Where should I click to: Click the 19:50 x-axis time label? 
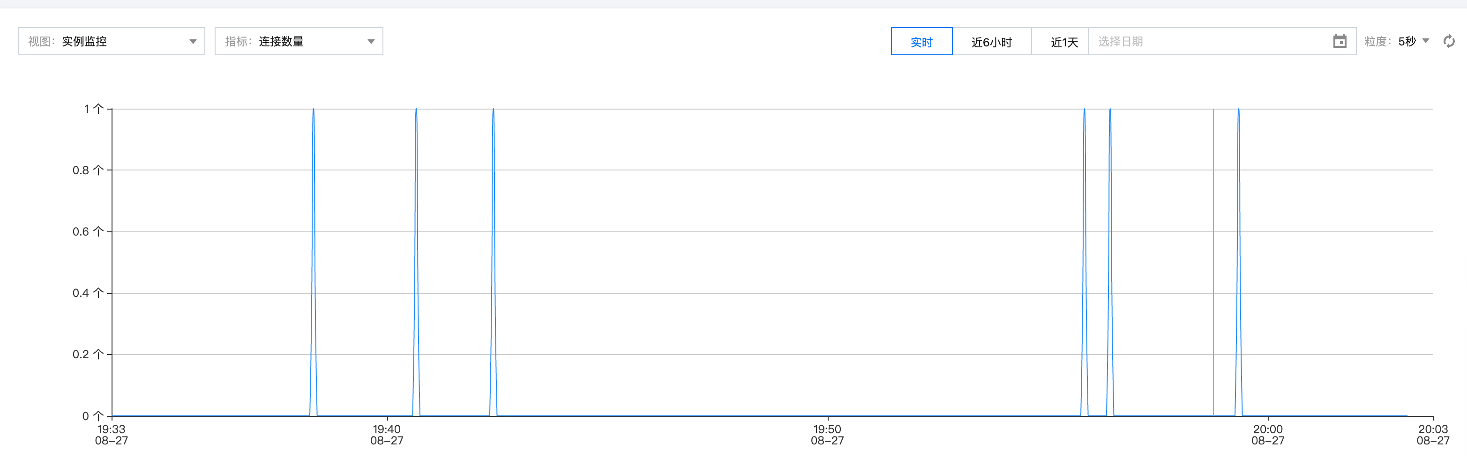tap(827, 435)
